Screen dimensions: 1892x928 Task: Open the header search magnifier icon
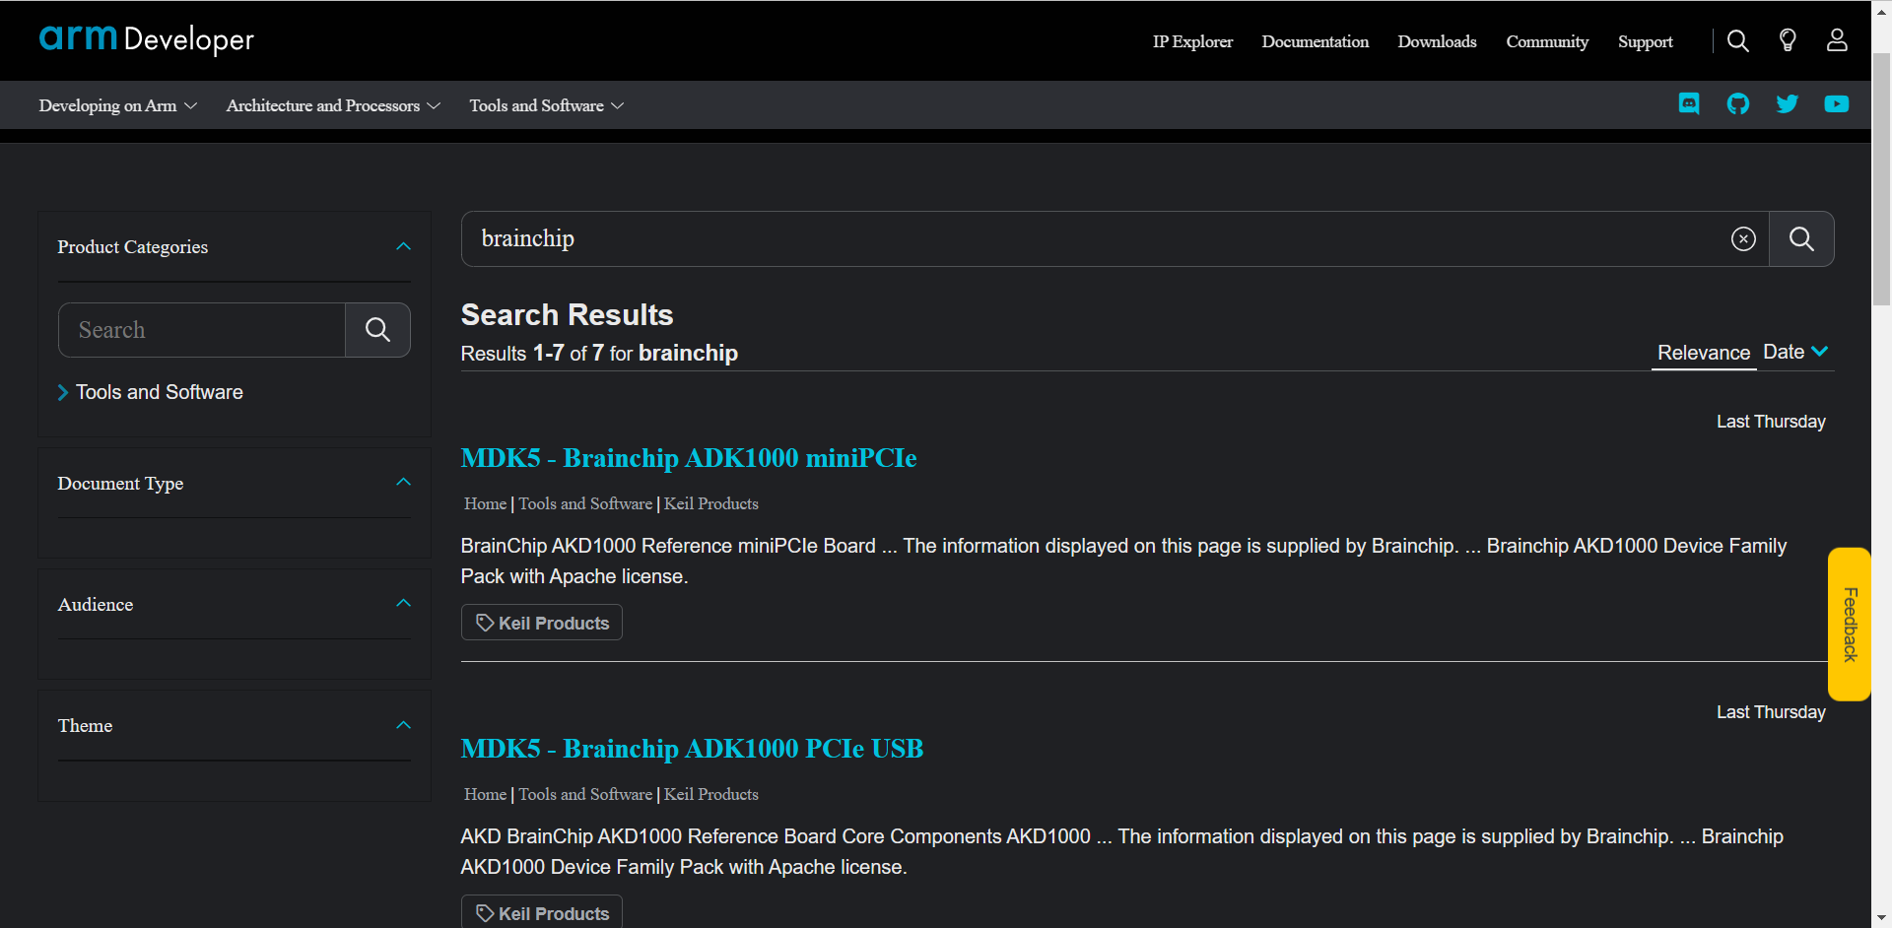point(1738,40)
